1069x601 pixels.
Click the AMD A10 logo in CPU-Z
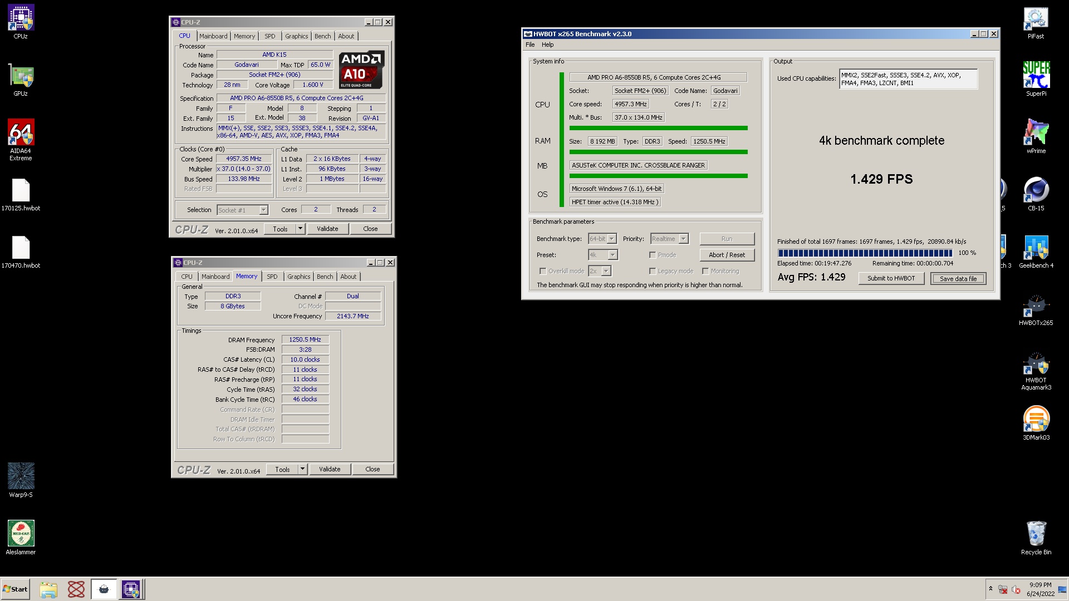pyautogui.click(x=361, y=70)
